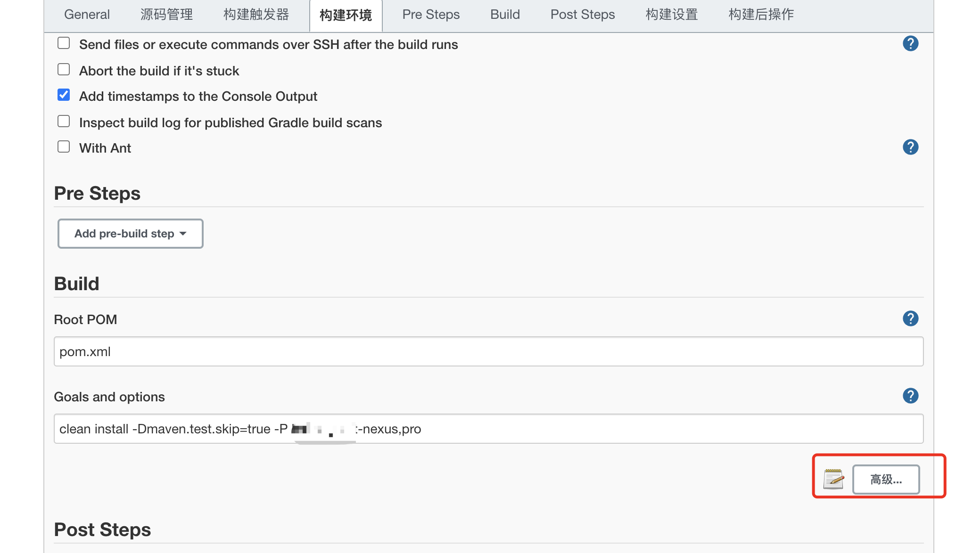
Task: Open help for SSH after build option
Action: tap(910, 44)
